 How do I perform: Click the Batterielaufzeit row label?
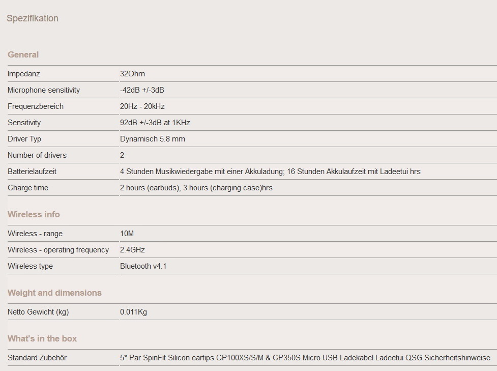32,172
